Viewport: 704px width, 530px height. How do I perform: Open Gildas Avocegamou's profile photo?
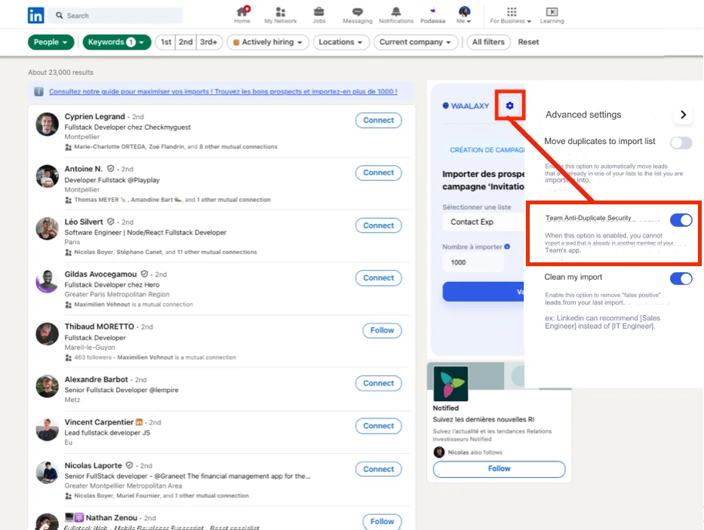click(x=47, y=281)
